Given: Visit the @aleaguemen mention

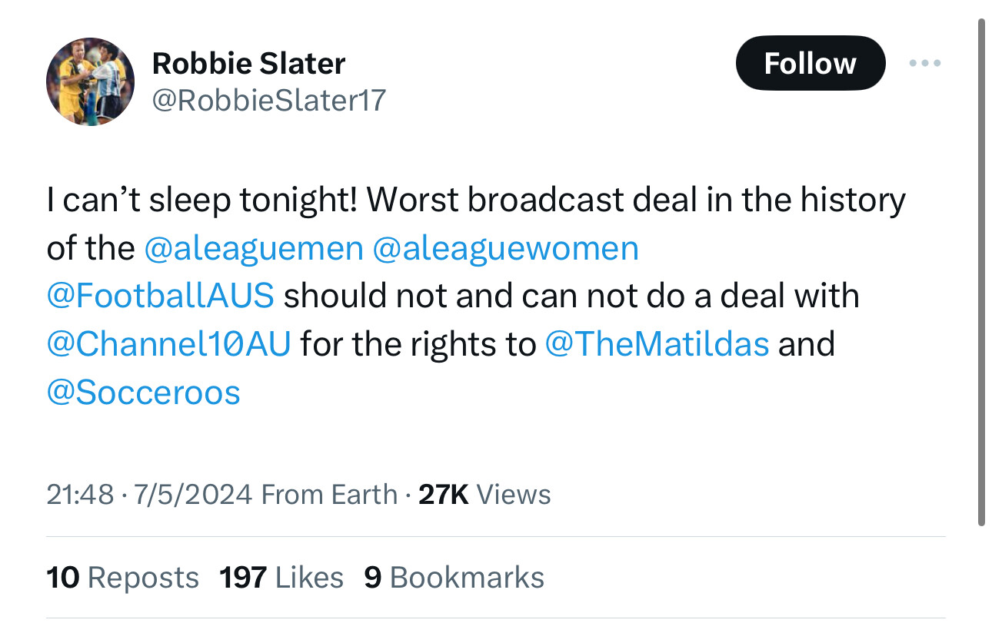Looking at the screenshot, I should 253,248.
